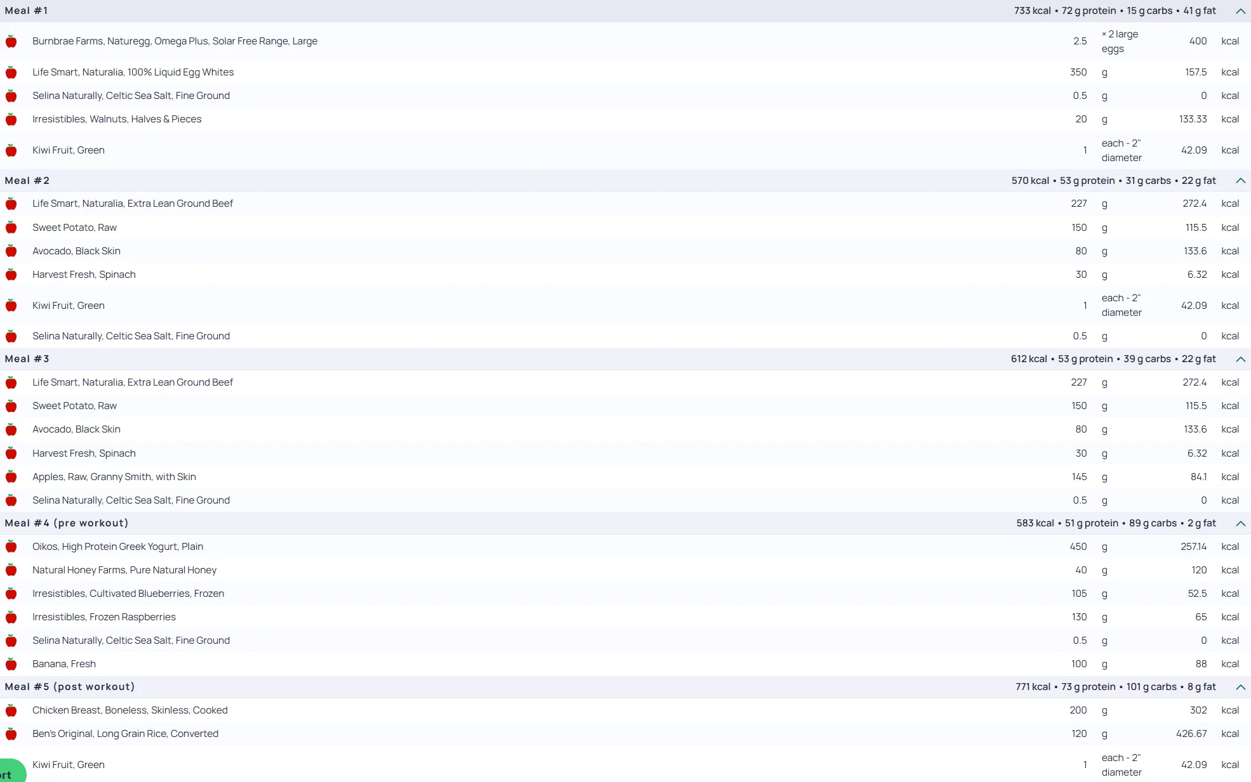The width and height of the screenshot is (1251, 782).
Task: Click apple icon beside Walnuts, Halves & Pieces
Action: [x=11, y=119]
